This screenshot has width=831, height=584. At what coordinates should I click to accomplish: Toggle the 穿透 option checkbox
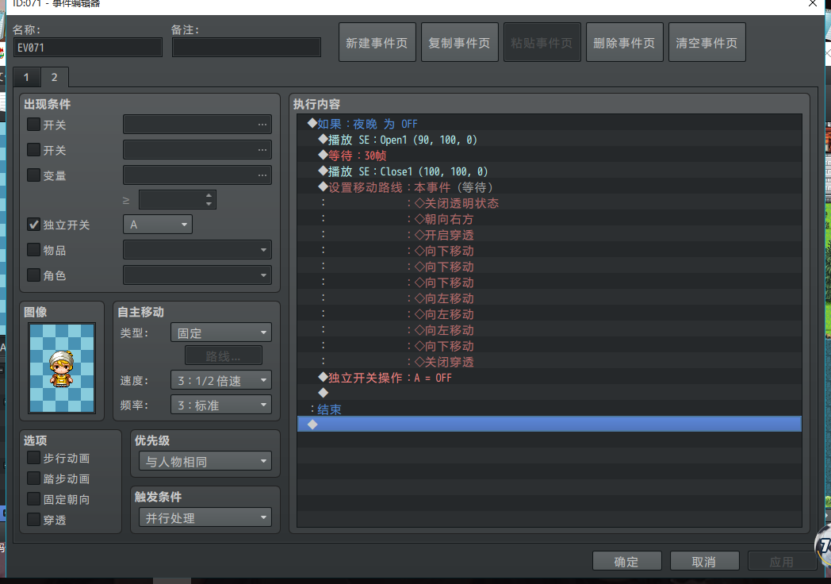(33, 520)
